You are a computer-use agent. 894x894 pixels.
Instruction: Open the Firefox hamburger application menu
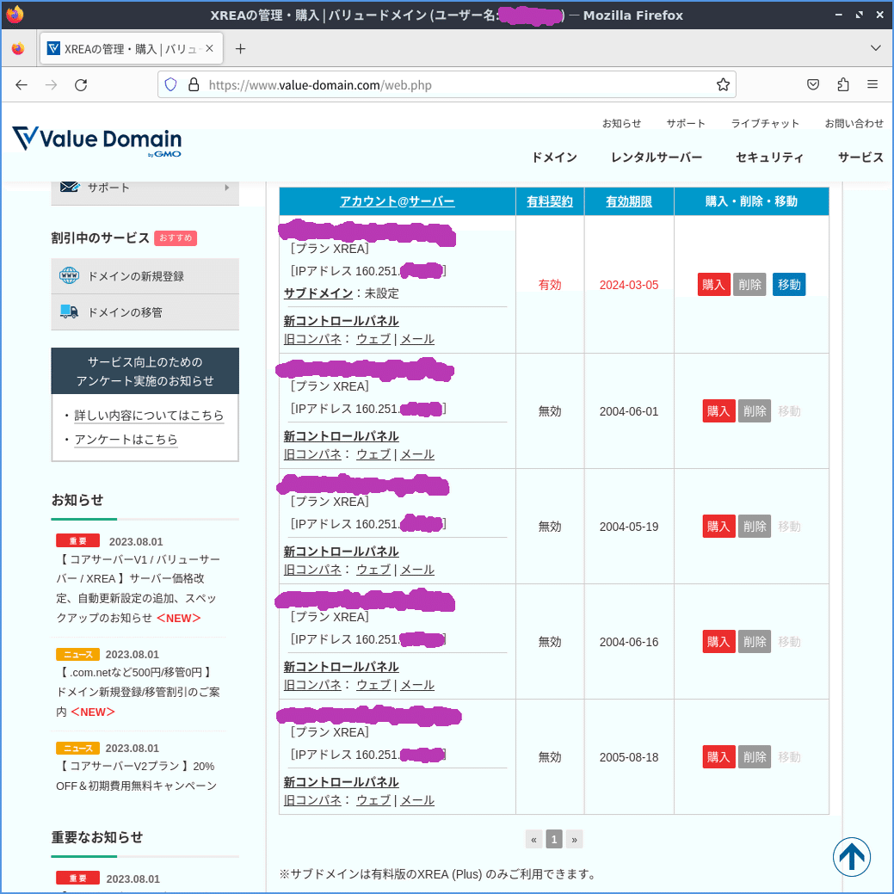(872, 85)
